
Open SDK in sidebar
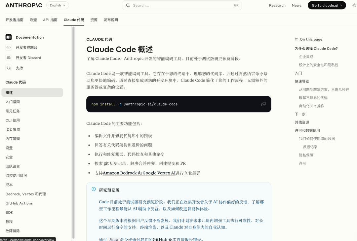coord(10,212)
